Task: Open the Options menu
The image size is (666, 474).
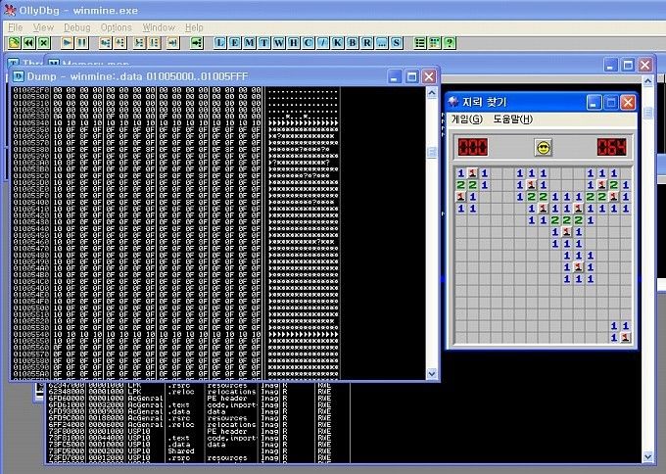Action: tap(116, 27)
